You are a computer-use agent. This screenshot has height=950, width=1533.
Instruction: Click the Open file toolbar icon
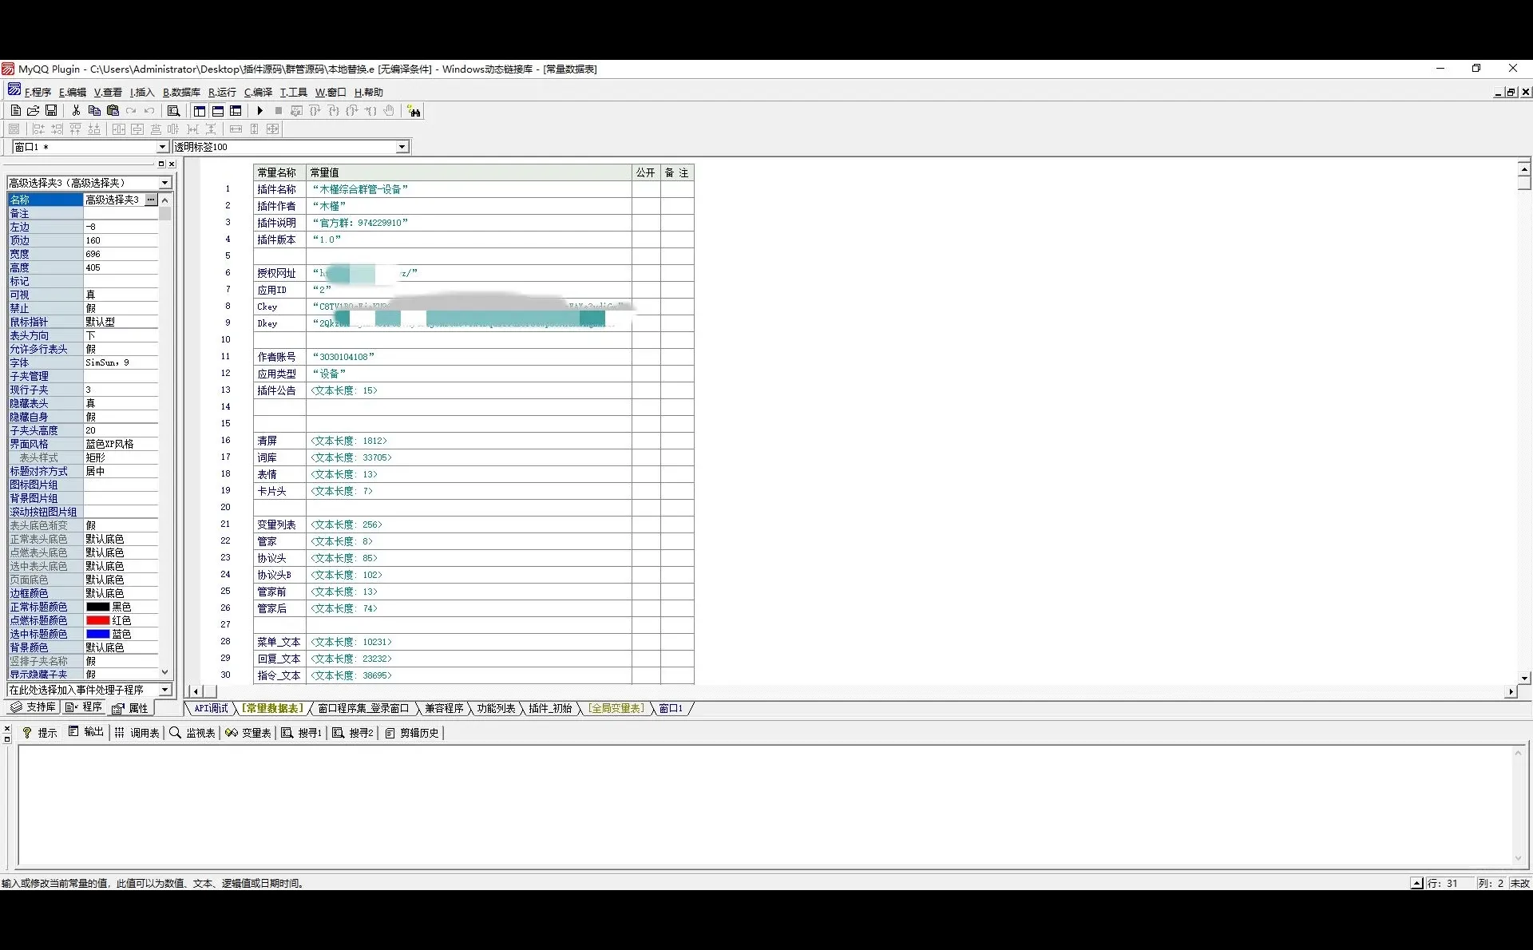[x=33, y=111]
